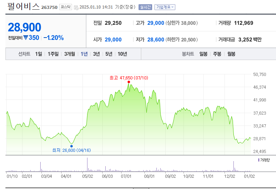The width and height of the screenshot is (276, 189).
Task: Click the 전일 value 29,250
Action: (x=113, y=23)
